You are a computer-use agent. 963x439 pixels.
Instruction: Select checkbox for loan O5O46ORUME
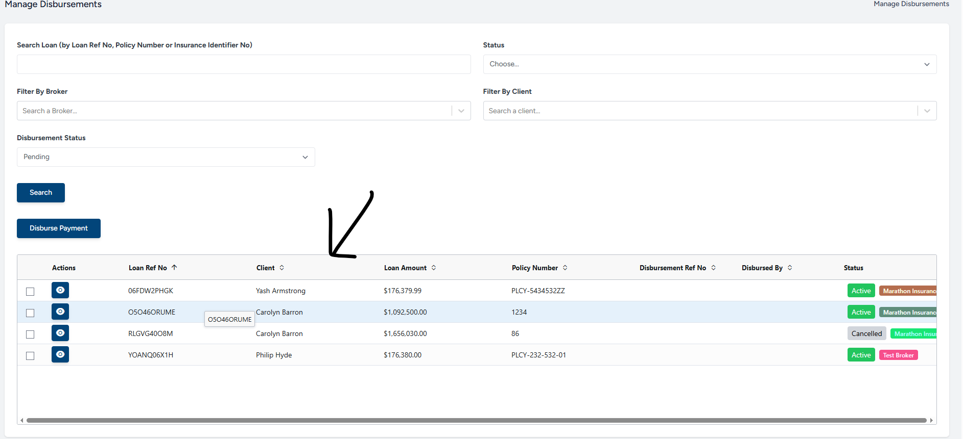(30, 313)
